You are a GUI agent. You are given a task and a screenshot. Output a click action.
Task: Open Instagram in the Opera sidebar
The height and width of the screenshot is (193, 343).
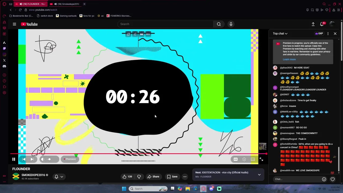tap(4, 54)
